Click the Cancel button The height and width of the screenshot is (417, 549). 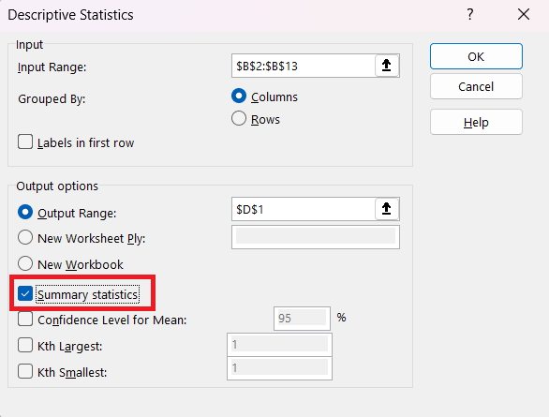[476, 86]
